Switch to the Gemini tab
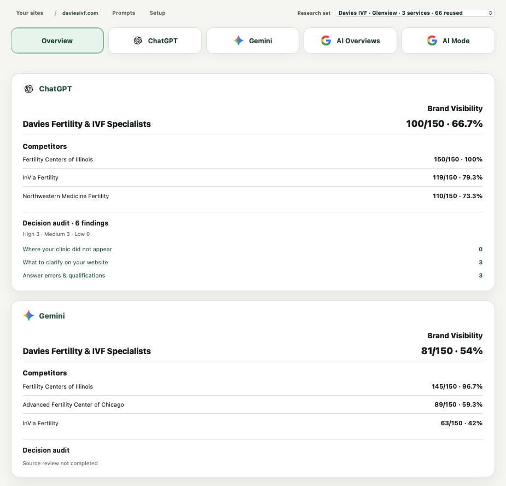This screenshot has width=506, height=486. [253, 40]
